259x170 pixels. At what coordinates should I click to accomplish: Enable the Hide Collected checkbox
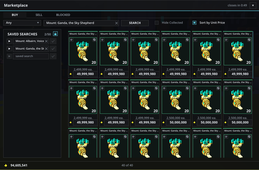157,23
